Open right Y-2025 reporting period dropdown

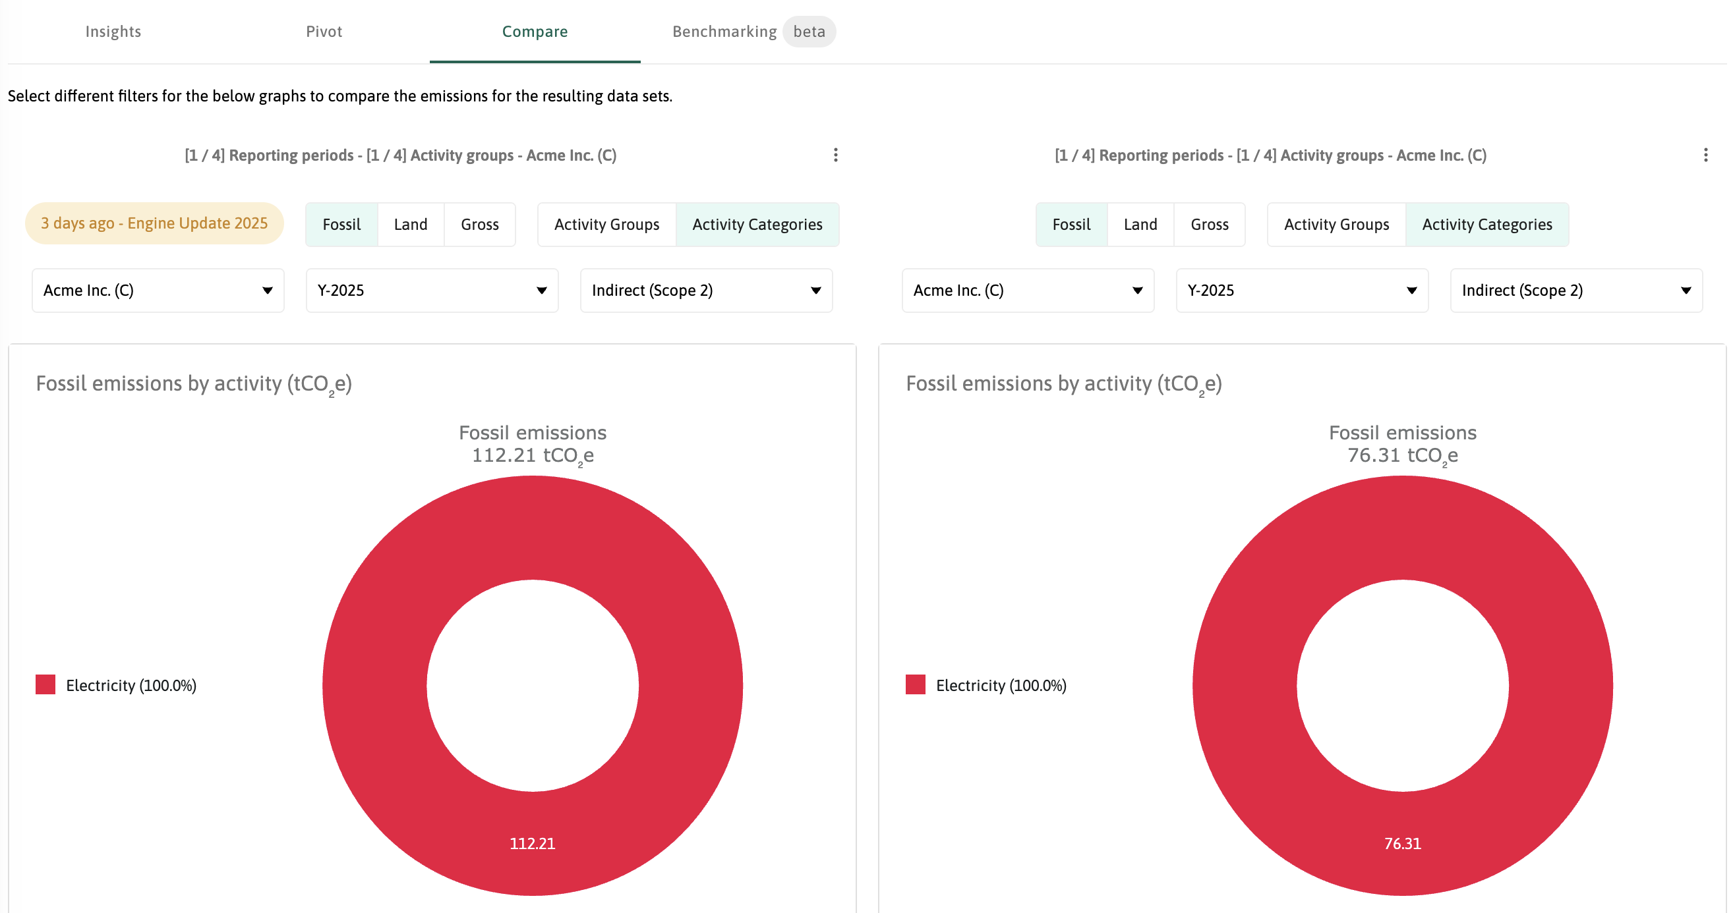pyautogui.click(x=1301, y=290)
